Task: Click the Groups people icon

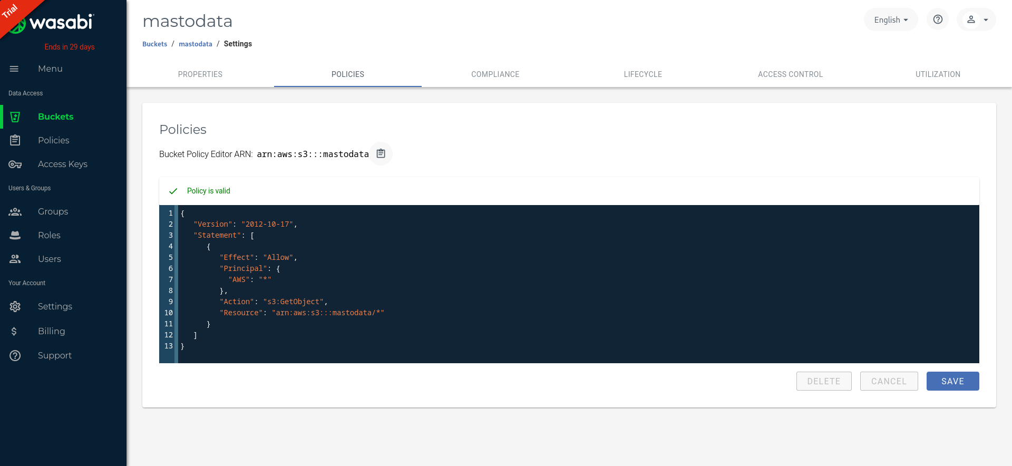Action: point(15,211)
